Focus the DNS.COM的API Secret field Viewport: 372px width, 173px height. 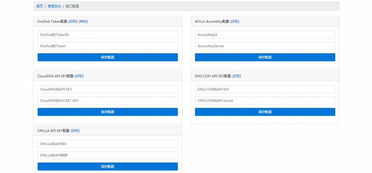click(265, 100)
